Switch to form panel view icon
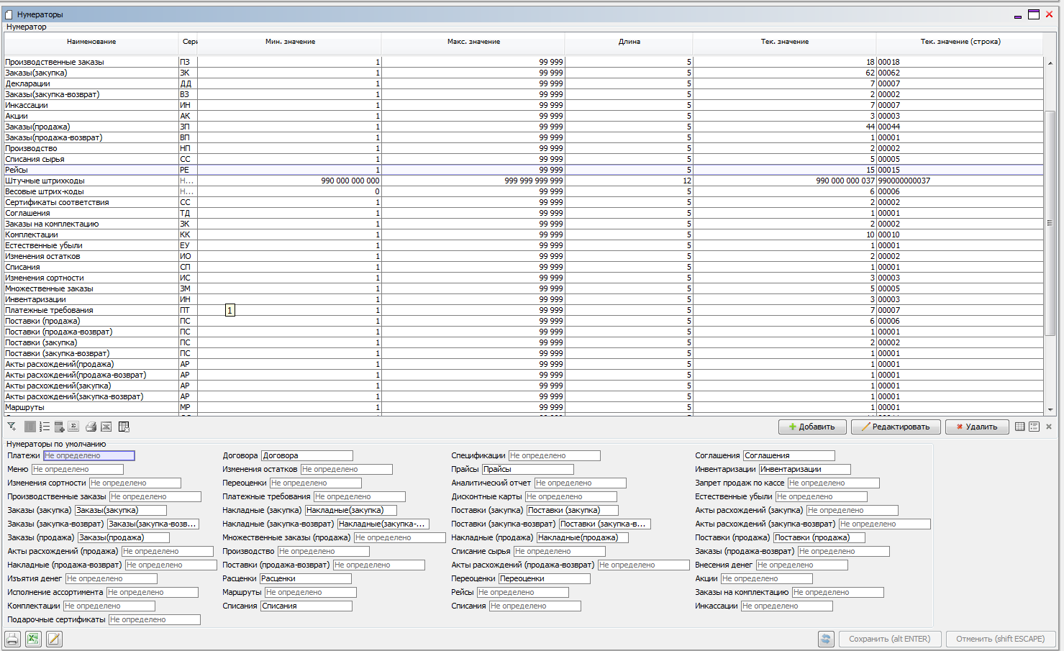Viewport: 1064px width, 651px height. pos(1034,427)
